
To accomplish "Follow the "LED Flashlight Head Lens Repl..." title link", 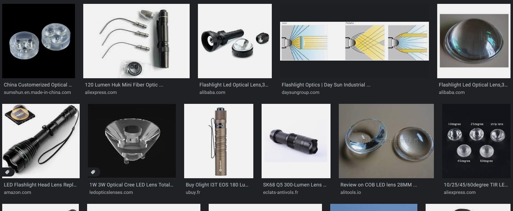I will [x=40, y=185].
